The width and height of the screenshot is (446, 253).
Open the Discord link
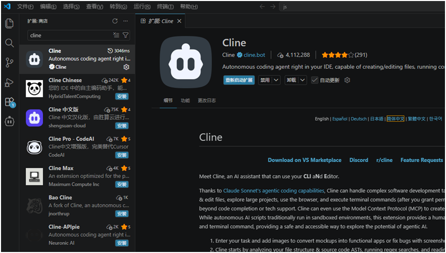[359, 160]
